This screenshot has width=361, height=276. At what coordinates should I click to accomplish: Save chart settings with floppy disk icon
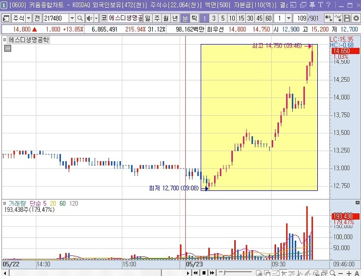coord(347,18)
